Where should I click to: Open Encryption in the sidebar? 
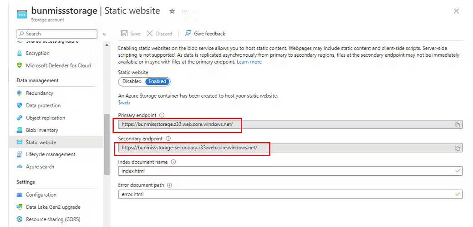[37, 53]
